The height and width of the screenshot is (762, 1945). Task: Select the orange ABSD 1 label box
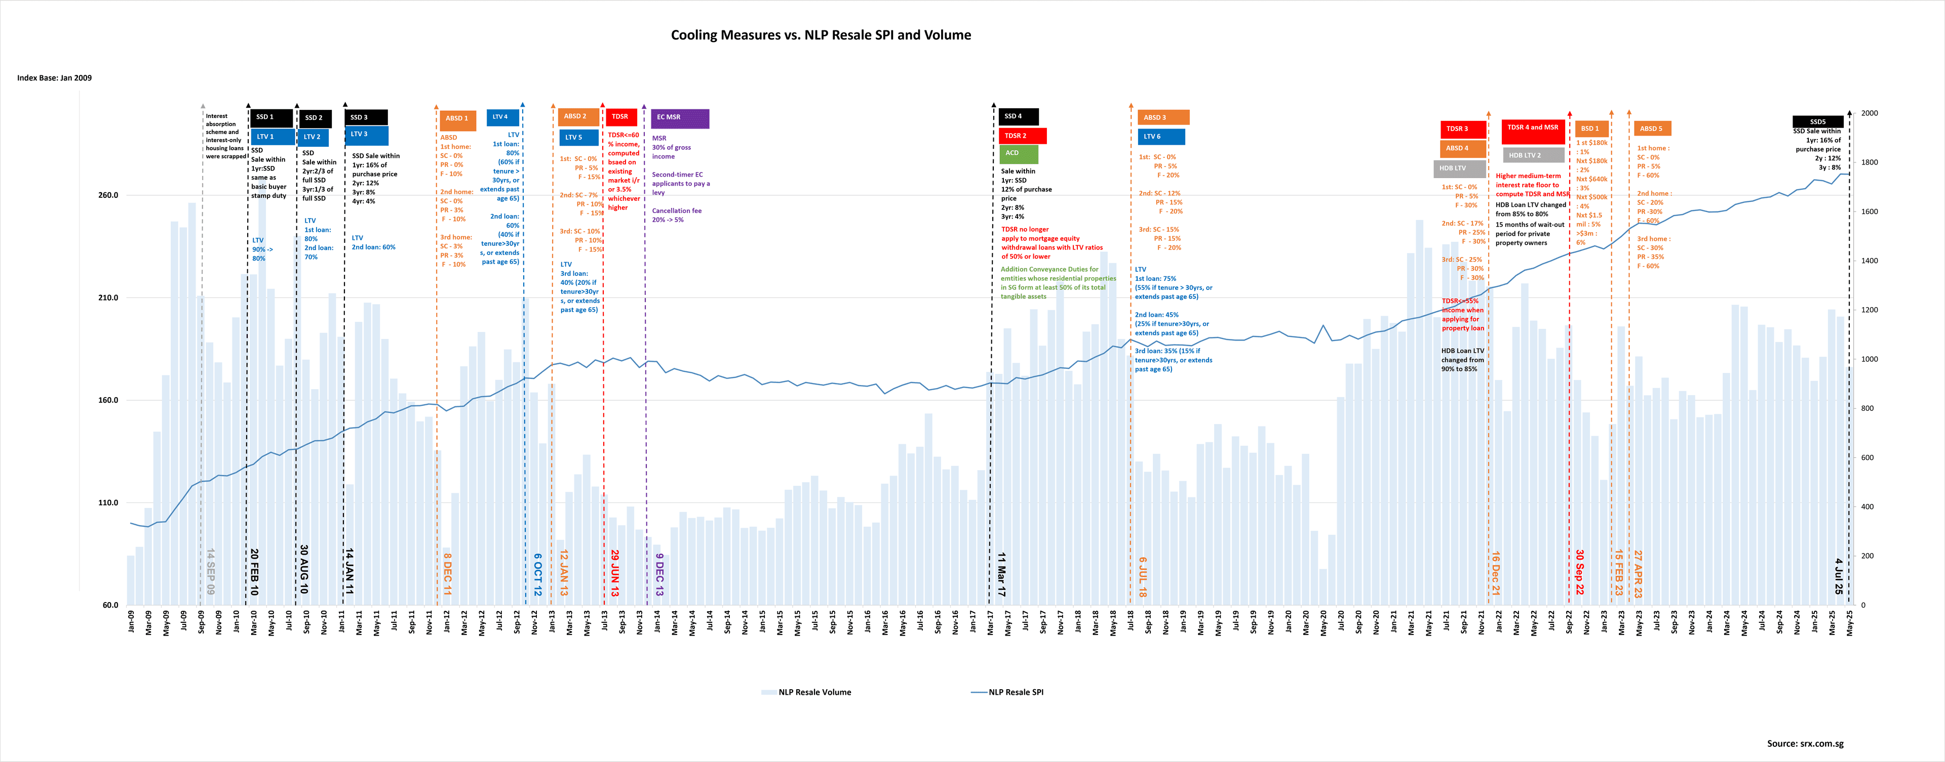pyautogui.click(x=457, y=119)
